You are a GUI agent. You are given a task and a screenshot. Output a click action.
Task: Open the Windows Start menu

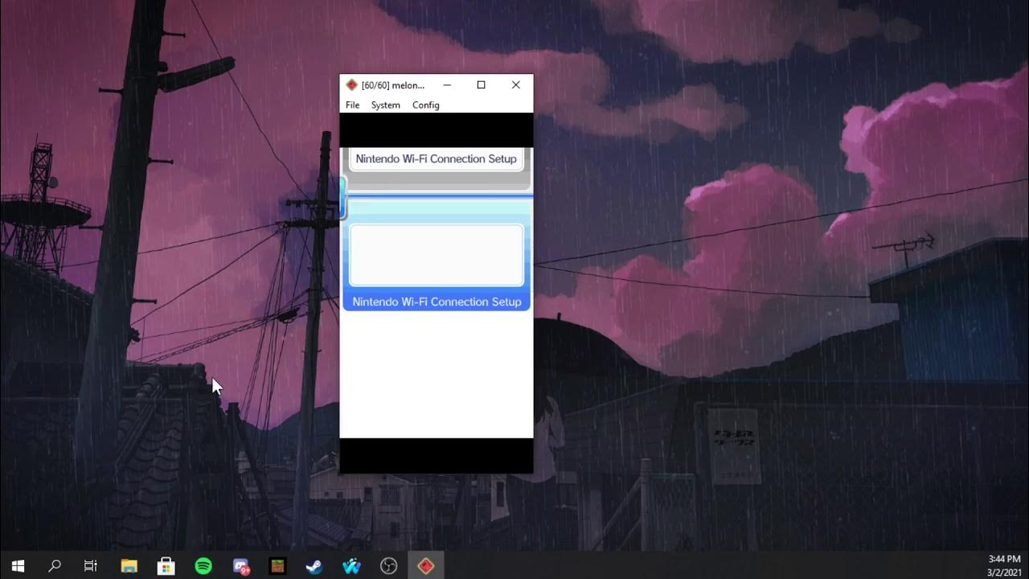(18, 566)
